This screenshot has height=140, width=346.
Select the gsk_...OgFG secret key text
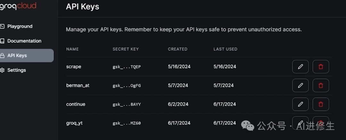click(127, 85)
